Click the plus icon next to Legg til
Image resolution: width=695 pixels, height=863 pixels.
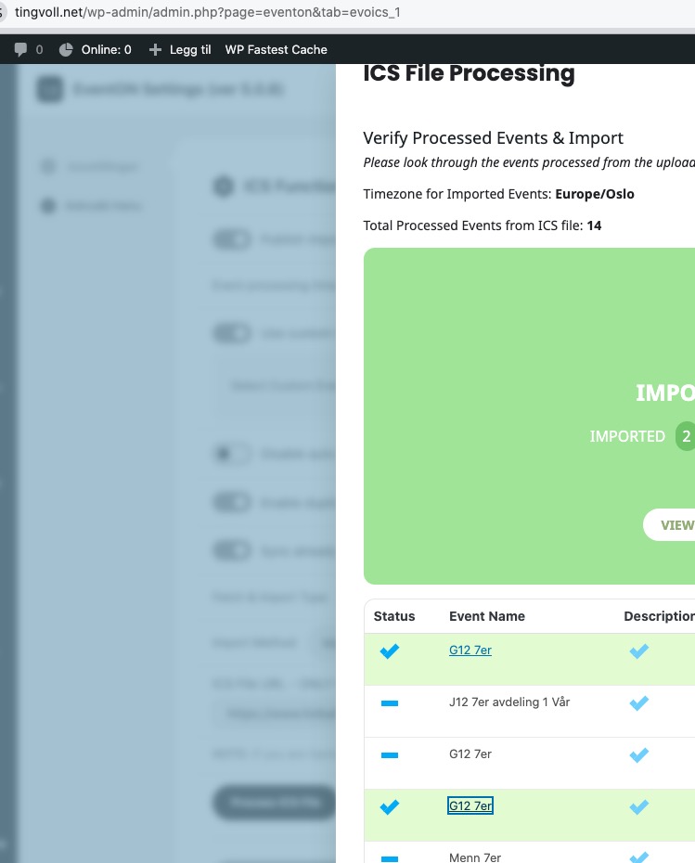(155, 50)
